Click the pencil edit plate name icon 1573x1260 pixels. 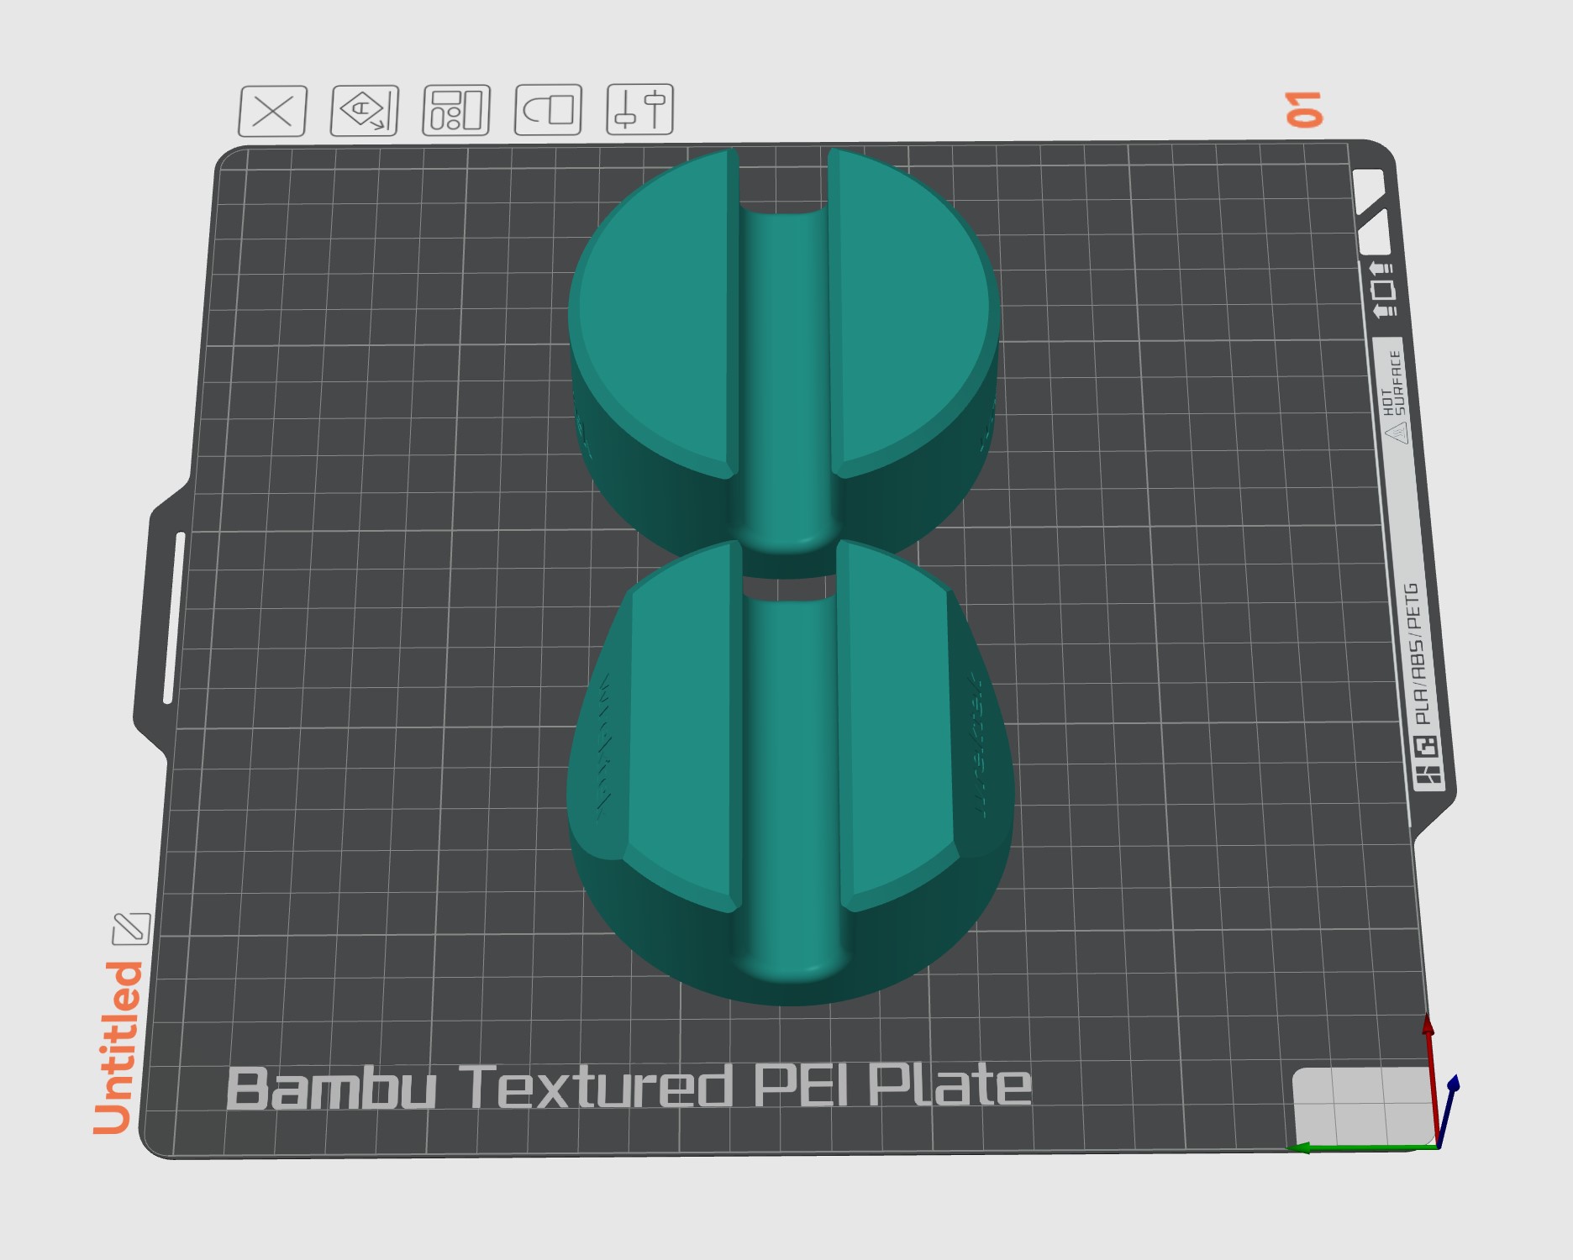point(131,929)
